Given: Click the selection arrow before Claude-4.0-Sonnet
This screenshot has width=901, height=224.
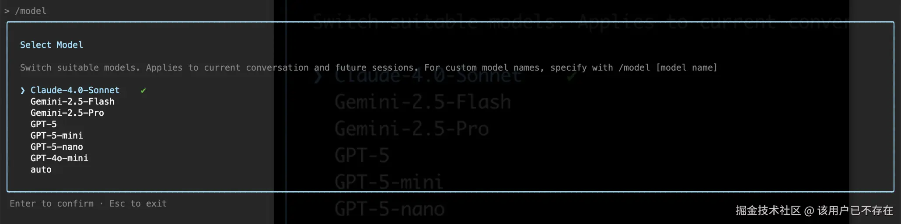Looking at the screenshot, I should click(x=23, y=91).
